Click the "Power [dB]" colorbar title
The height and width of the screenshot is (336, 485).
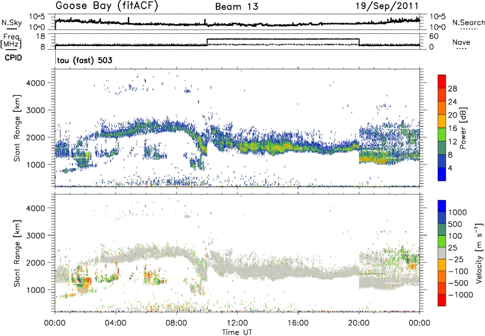click(463, 128)
